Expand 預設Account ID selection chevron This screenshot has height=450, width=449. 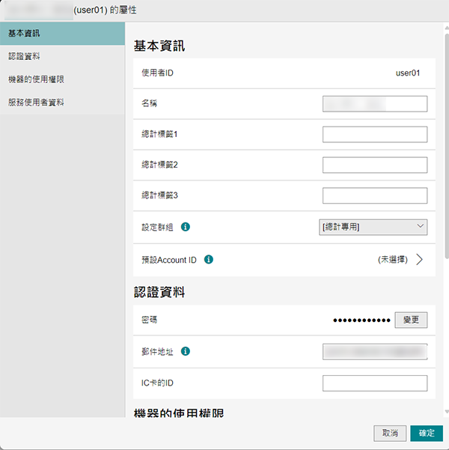pos(419,260)
